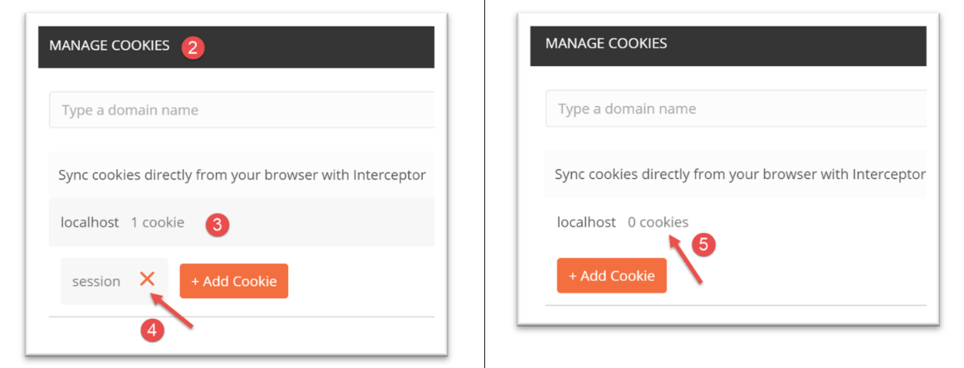
Task: Expand the localhost row showing 0 cookies
Action: [x=586, y=222]
